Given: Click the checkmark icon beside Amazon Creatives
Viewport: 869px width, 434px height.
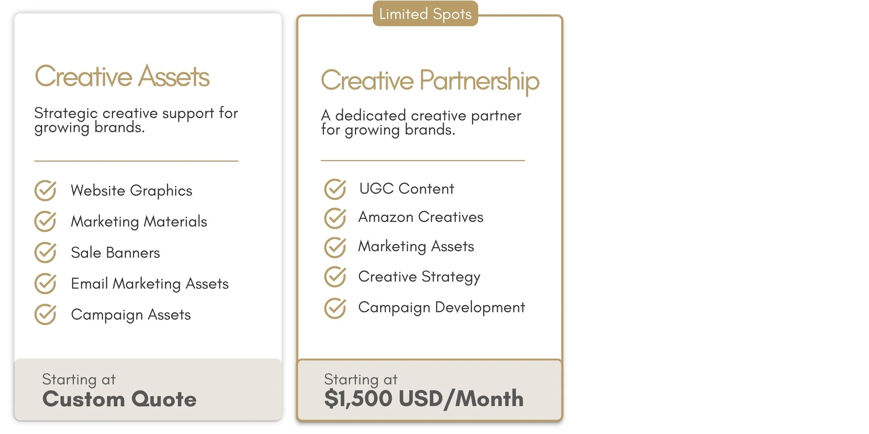Looking at the screenshot, I should coord(335,218).
